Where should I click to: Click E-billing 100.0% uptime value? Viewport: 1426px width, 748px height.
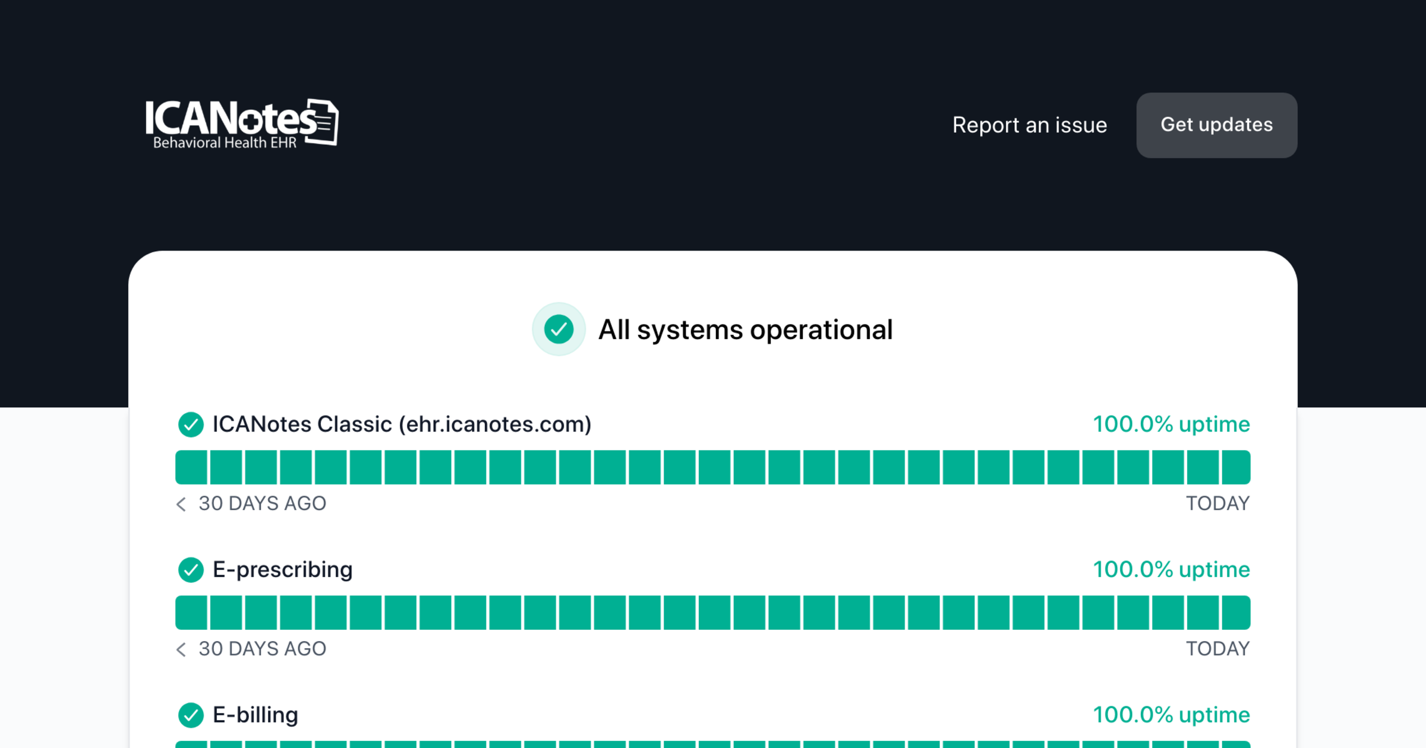(1172, 715)
